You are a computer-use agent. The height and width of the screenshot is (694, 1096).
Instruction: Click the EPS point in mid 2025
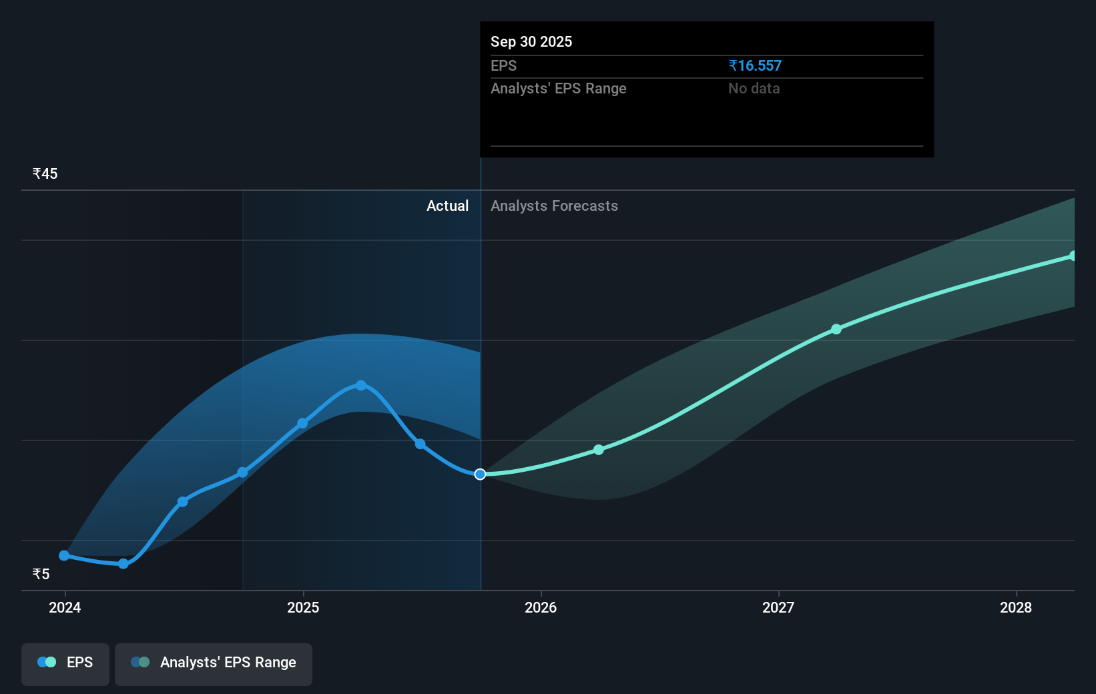pyautogui.click(x=420, y=444)
